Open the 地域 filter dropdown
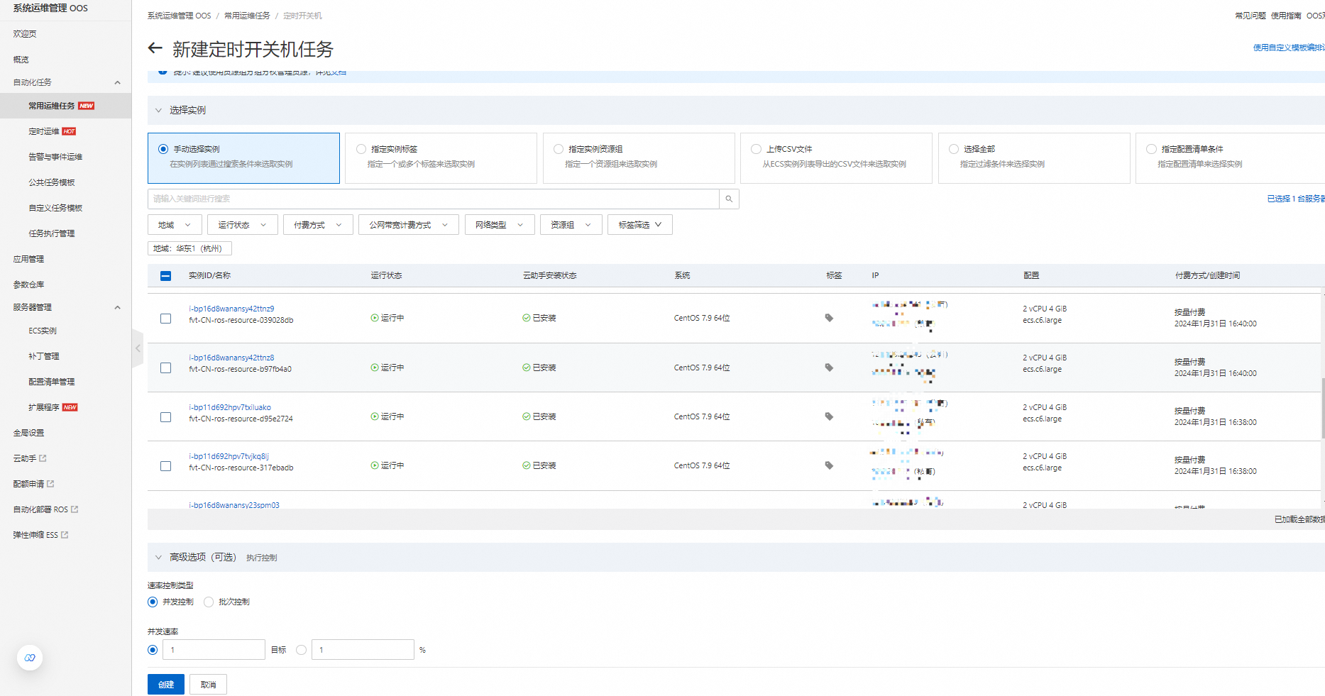Screen dimensions: 1325x696 coord(175,225)
